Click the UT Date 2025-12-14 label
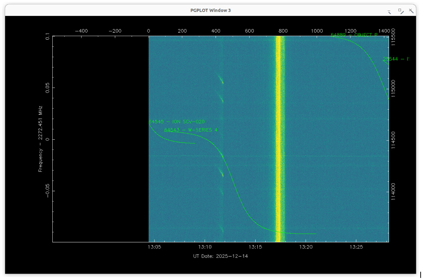This screenshot has width=425, height=279. point(221,256)
